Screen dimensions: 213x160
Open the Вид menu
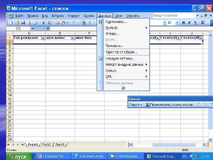coord(45,16)
